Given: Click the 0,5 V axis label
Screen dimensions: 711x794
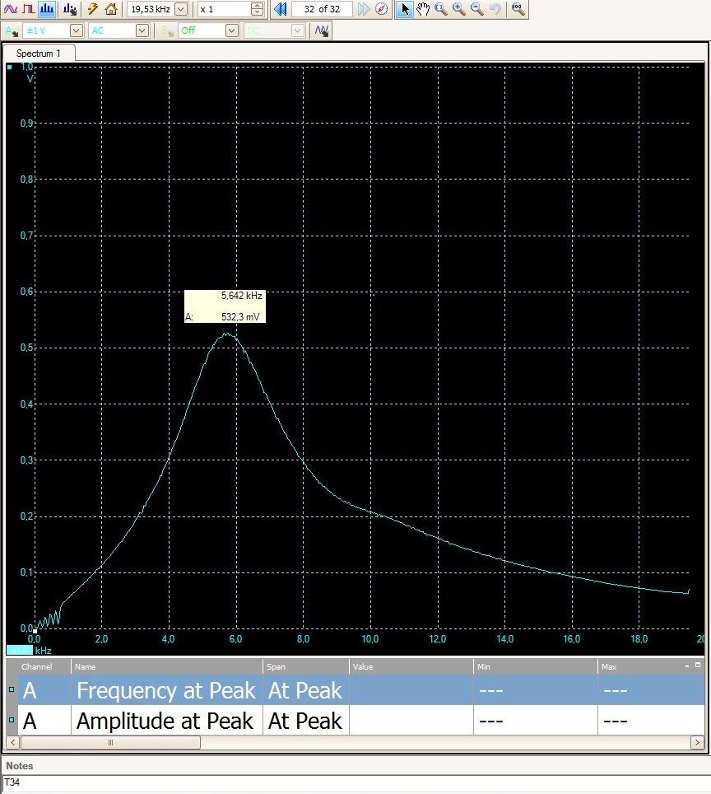Looking at the screenshot, I should [x=26, y=348].
